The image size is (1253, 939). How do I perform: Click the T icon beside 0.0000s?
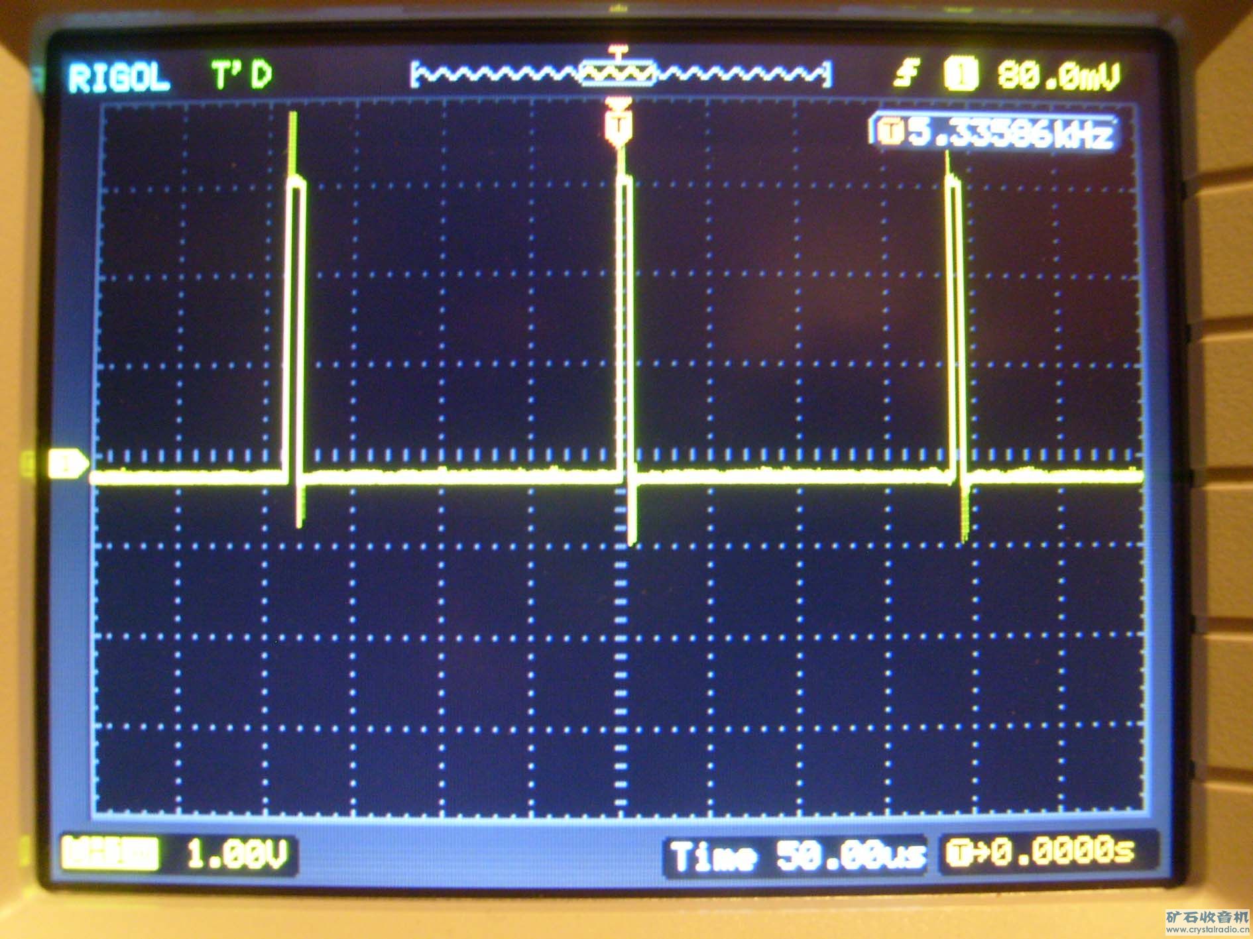click(959, 853)
